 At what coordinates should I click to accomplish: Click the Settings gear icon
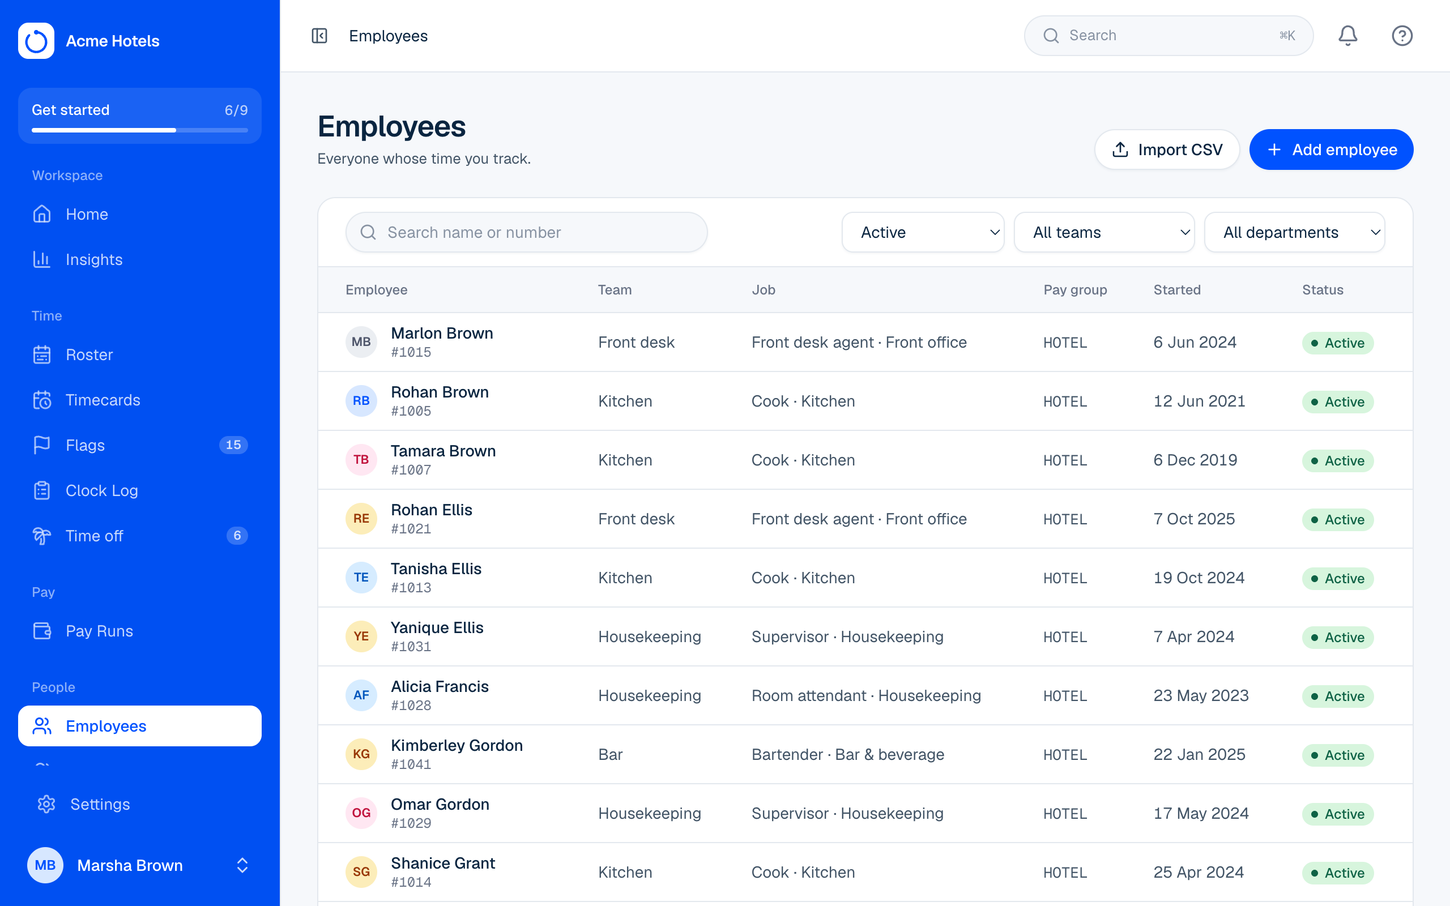click(46, 804)
